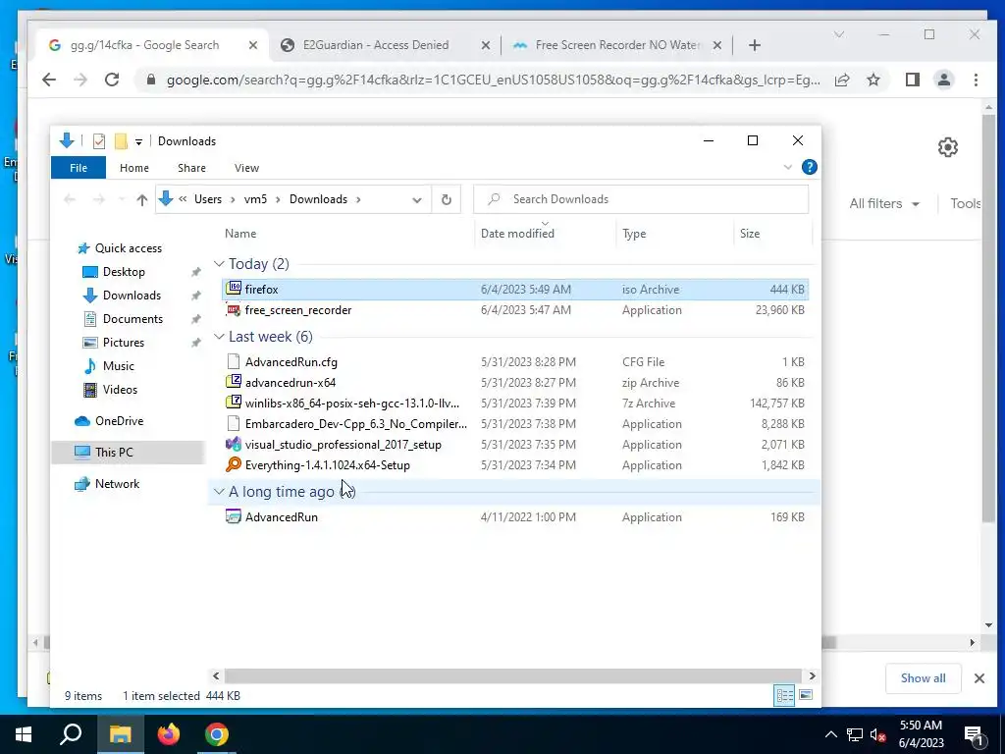The width and height of the screenshot is (1005, 754).
Task: Click the share icon in Chrome address bar
Action: (842, 80)
